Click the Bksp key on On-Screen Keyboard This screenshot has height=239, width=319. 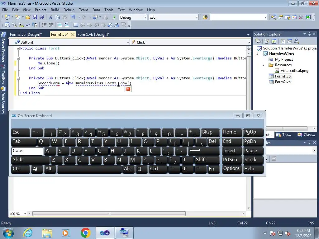click(x=210, y=133)
